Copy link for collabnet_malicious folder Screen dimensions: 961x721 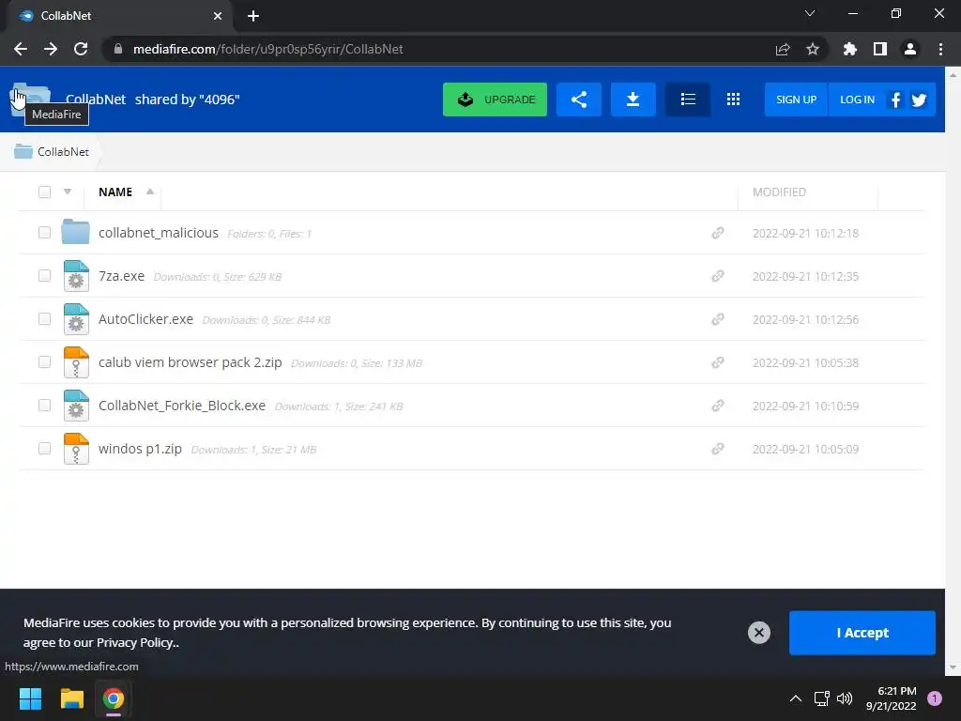718,233
